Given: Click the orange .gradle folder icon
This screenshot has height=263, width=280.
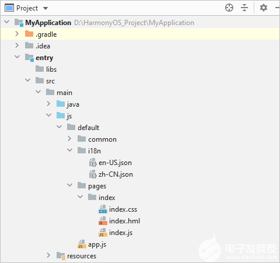Looking at the screenshot, I should 29,34.
